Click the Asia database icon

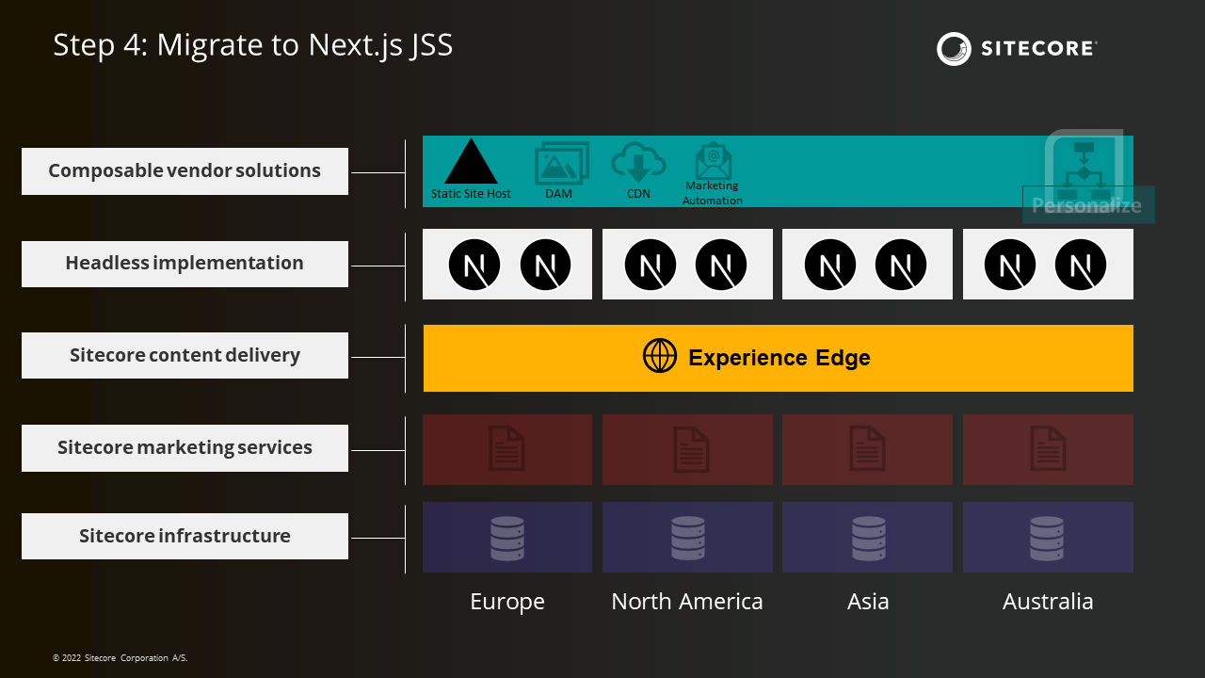[x=868, y=538]
